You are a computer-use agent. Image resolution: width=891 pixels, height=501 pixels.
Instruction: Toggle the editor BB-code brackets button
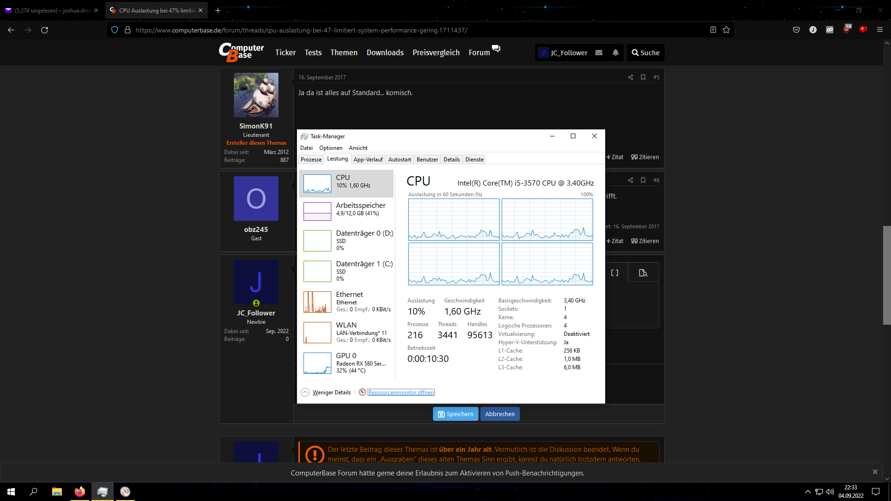tap(614, 273)
